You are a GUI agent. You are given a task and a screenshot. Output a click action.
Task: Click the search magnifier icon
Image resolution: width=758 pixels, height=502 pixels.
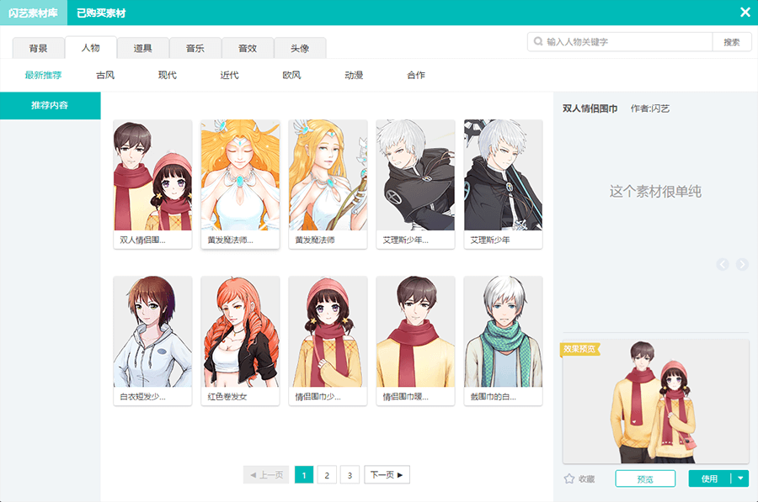[x=538, y=41]
